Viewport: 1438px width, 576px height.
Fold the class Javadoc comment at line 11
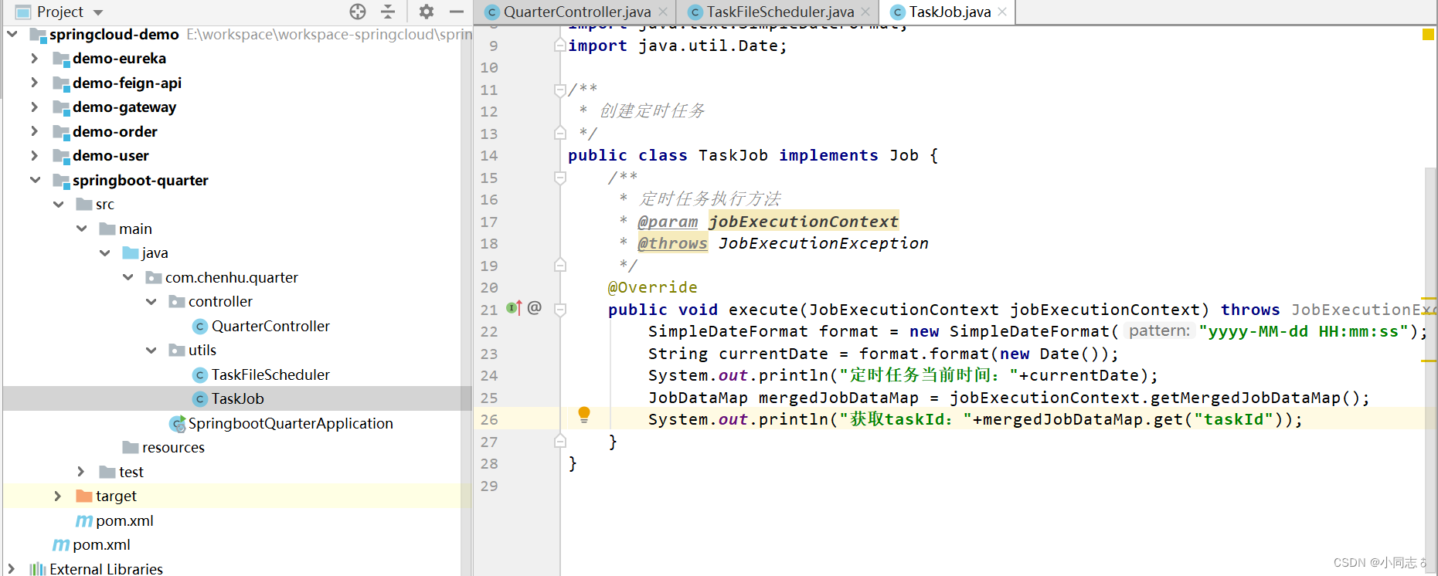pos(560,90)
